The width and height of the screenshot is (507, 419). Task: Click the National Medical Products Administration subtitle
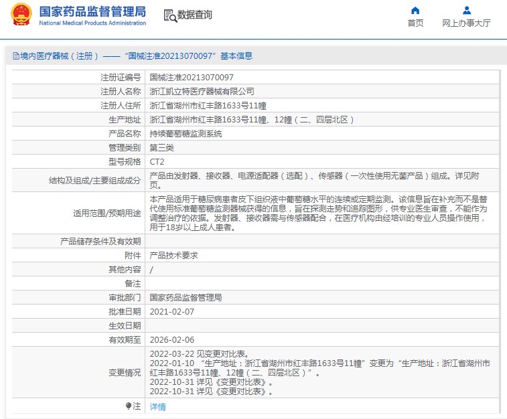pos(92,23)
